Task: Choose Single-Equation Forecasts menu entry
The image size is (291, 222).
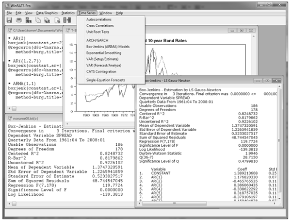Action: (x=111, y=80)
